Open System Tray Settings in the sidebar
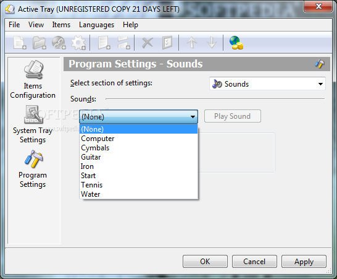 click(33, 124)
